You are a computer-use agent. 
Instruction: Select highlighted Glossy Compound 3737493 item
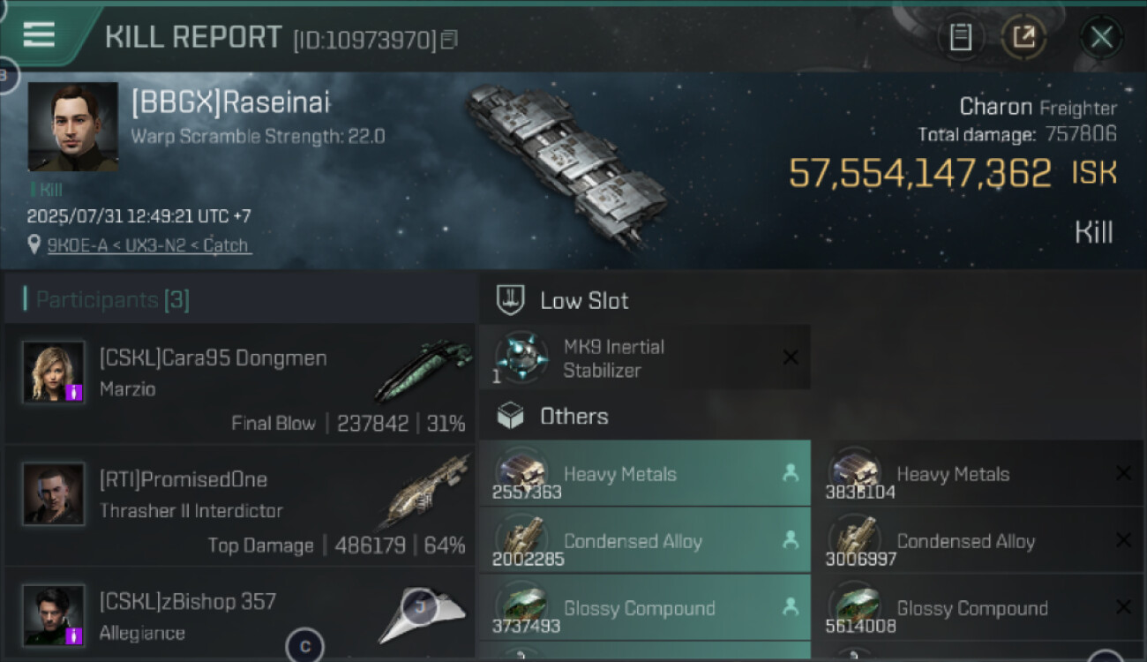[644, 608]
